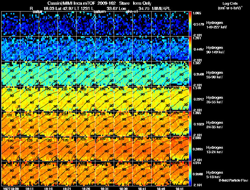The width and height of the screenshot is (250, 190).
Task: Select the colorbar for the 5-13 keV row
Action: point(190,174)
